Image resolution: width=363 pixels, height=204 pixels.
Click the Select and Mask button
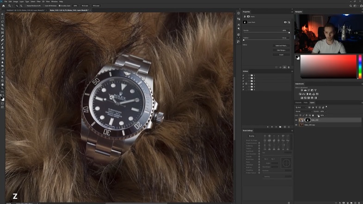281,46
